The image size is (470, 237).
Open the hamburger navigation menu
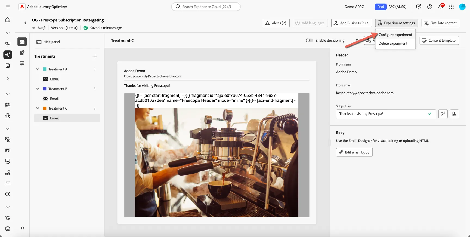click(x=8, y=7)
